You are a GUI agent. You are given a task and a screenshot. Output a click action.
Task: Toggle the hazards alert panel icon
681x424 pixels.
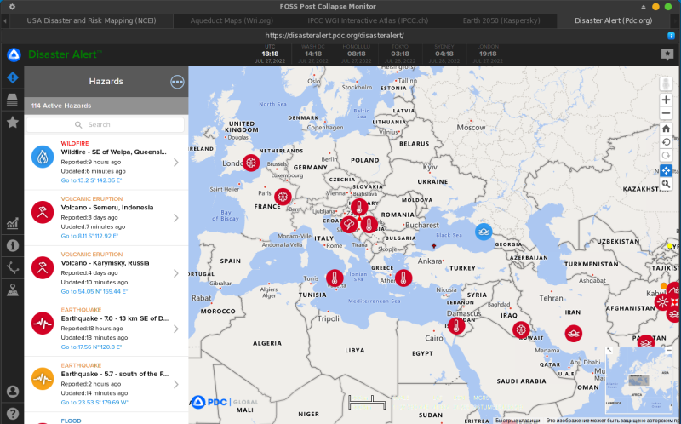click(x=13, y=78)
